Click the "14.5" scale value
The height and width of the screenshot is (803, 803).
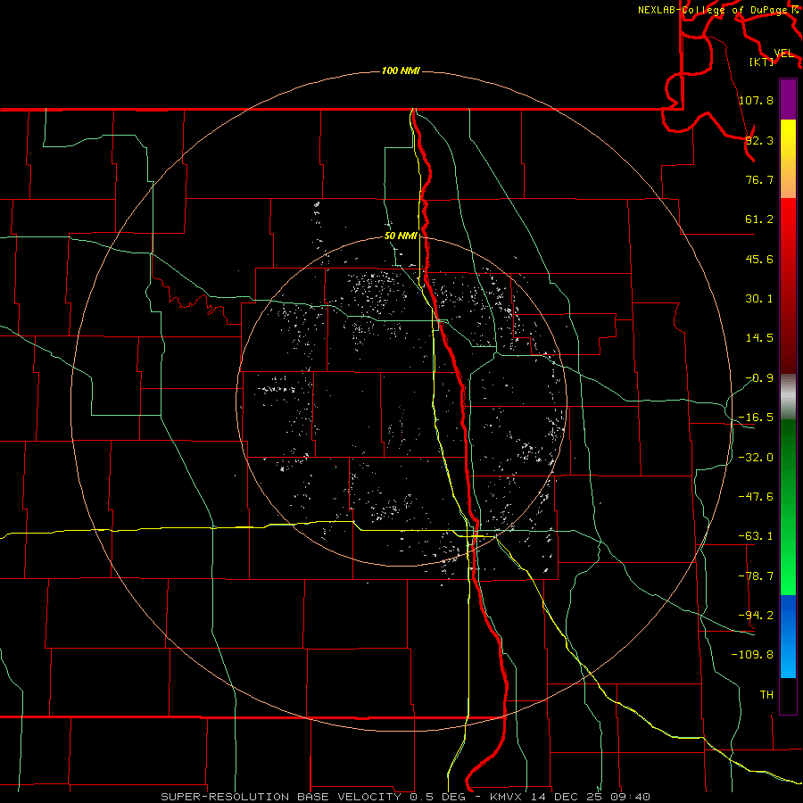pos(759,338)
